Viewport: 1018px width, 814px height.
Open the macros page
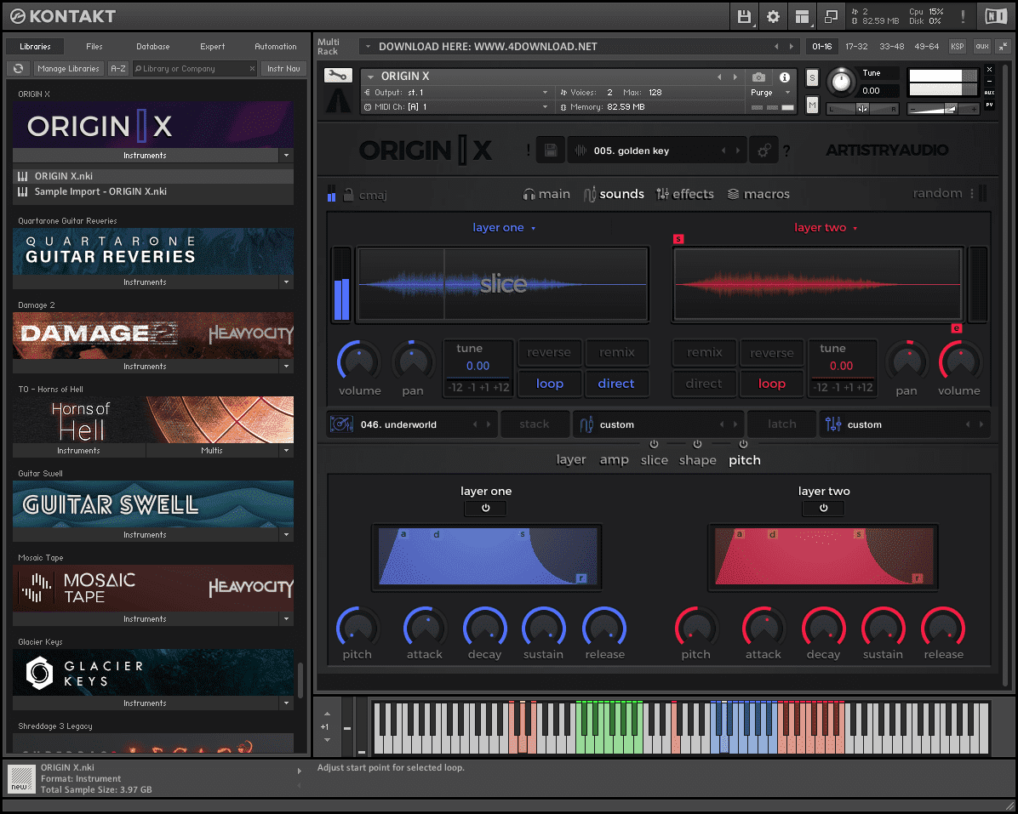758,194
